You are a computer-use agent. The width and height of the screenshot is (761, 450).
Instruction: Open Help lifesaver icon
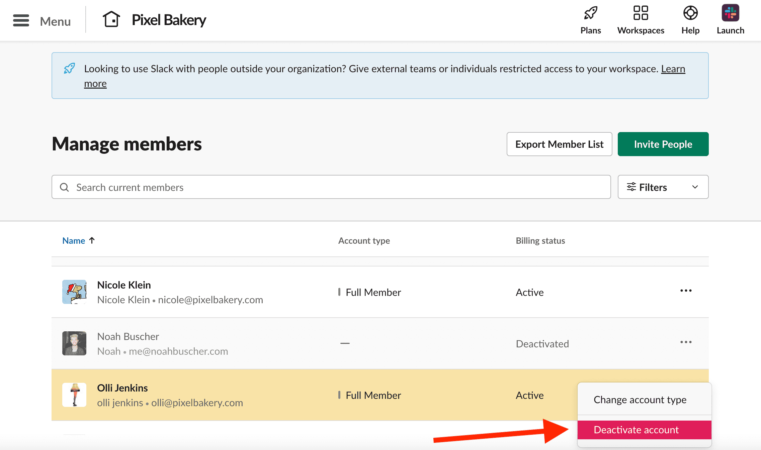(690, 13)
